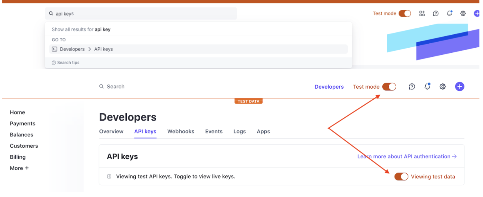This screenshot has width=483, height=197.
Task: Open the apps grid icon in top header
Action: 422,13
